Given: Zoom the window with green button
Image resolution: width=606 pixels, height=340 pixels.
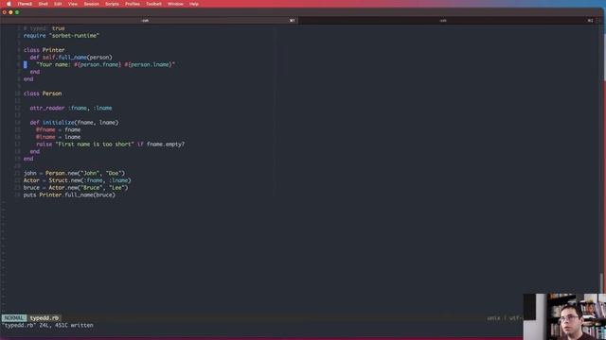Looking at the screenshot, I should (17, 12).
